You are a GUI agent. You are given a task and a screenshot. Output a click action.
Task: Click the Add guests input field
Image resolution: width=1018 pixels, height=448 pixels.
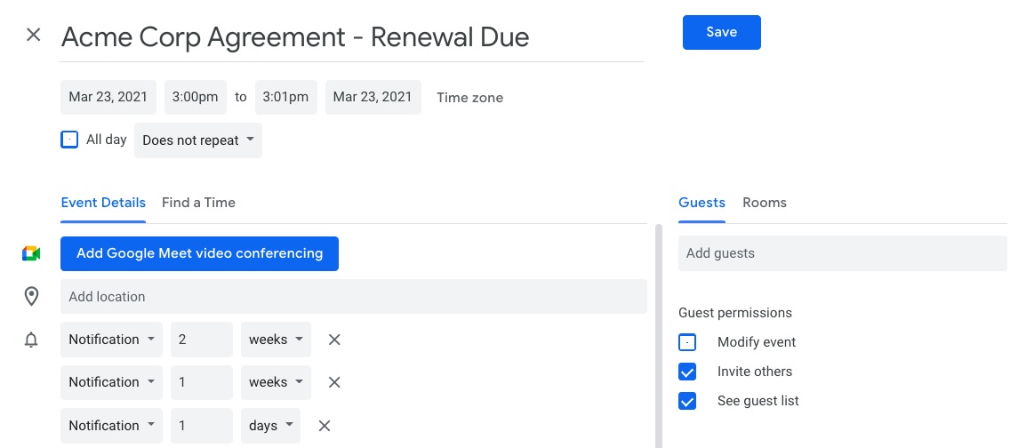[843, 253]
